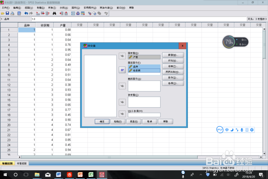Image resolution: width=268 pixels, height=179 pixels.
Task: Open the 数据(D) menu
Action: click(x=41, y=8)
